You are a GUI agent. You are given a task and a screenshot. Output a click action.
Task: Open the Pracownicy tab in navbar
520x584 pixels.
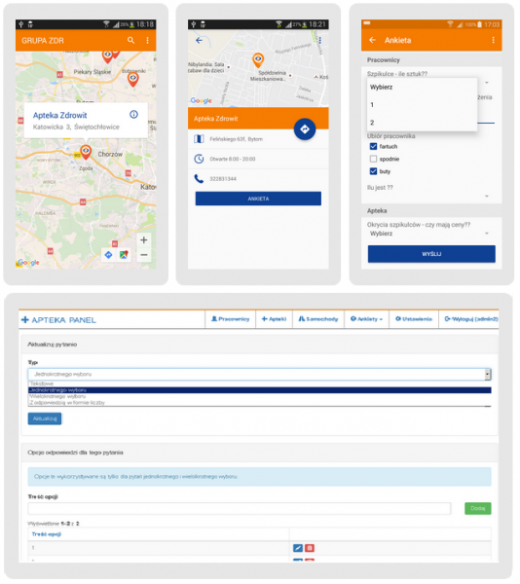pyautogui.click(x=230, y=319)
